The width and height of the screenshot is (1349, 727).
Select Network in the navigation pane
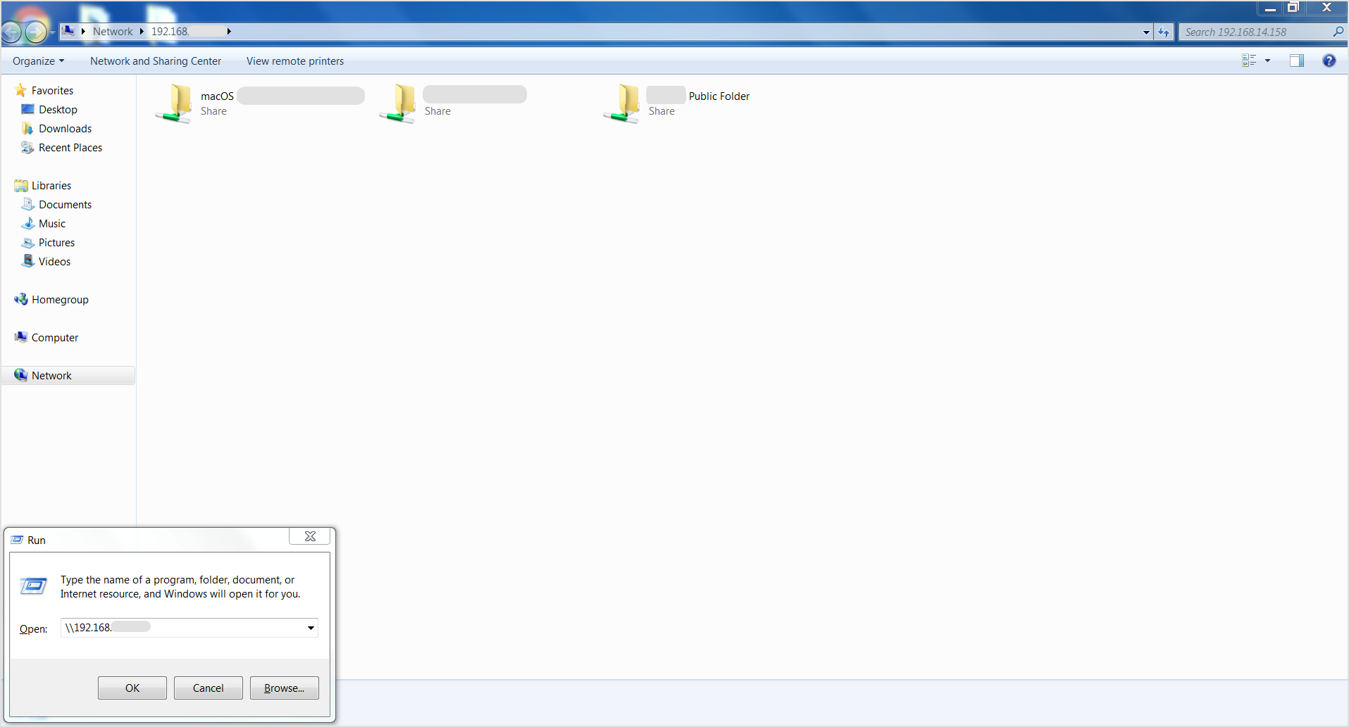[50, 374]
